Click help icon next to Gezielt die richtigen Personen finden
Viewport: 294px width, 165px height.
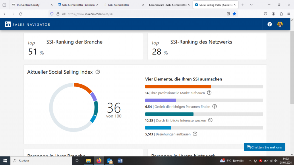(214, 107)
